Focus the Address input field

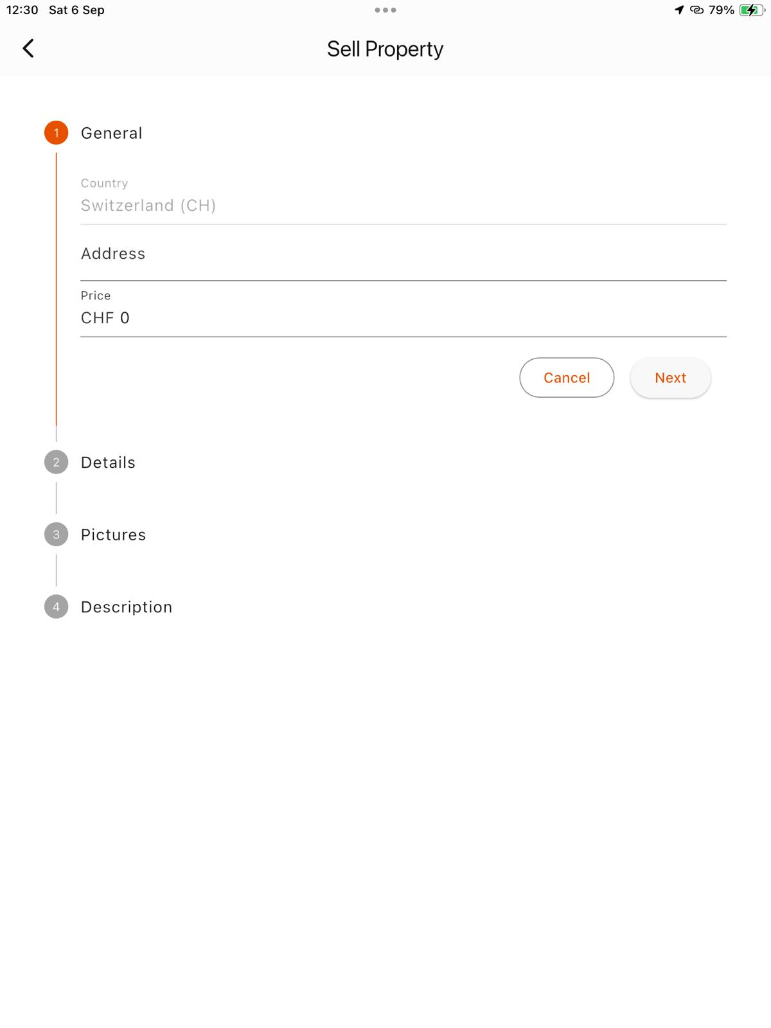pos(403,254)
